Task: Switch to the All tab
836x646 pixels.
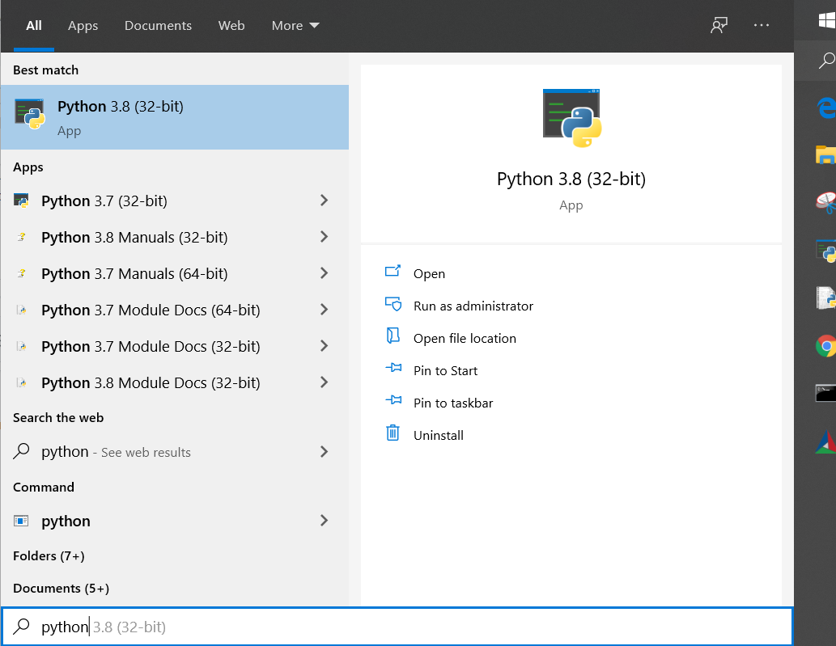Action: (34, 26)
